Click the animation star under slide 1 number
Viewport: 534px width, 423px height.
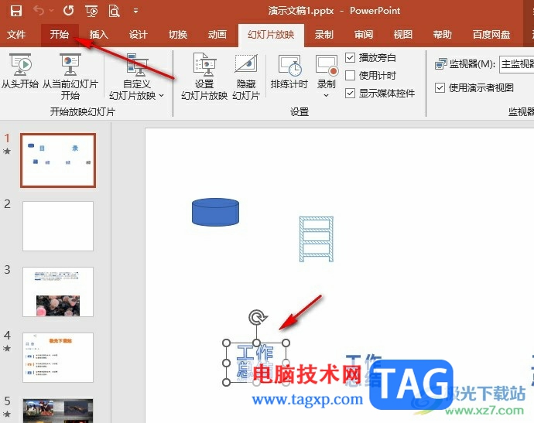(x=7, y=151)
